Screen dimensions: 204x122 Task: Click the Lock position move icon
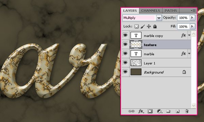(149, 26)
